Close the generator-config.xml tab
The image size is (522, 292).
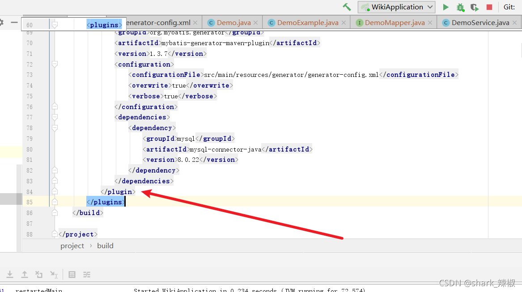tap(195, 23)
